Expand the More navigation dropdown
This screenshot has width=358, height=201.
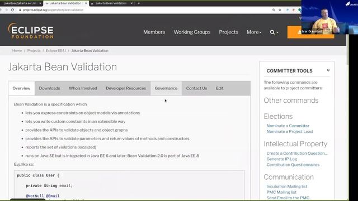click(x=254, y=32)
